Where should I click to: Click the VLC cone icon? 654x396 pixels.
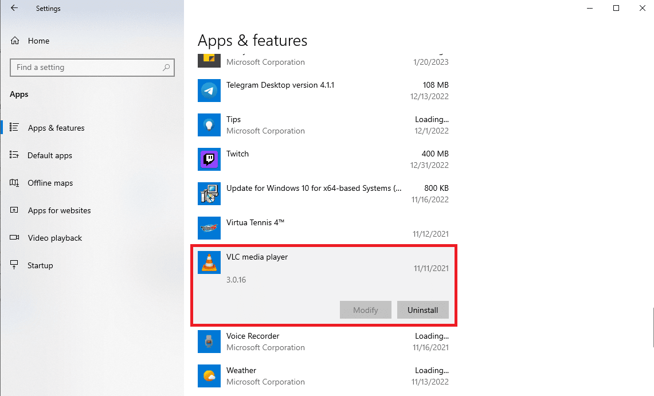[x=209, y=262]
